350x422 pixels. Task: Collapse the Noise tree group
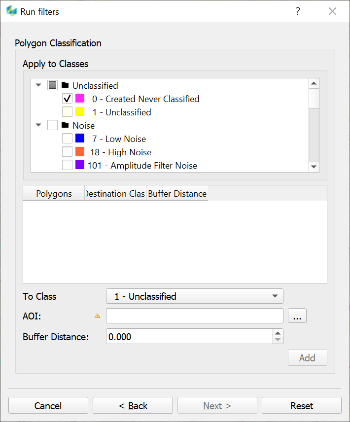click(38, 125)
